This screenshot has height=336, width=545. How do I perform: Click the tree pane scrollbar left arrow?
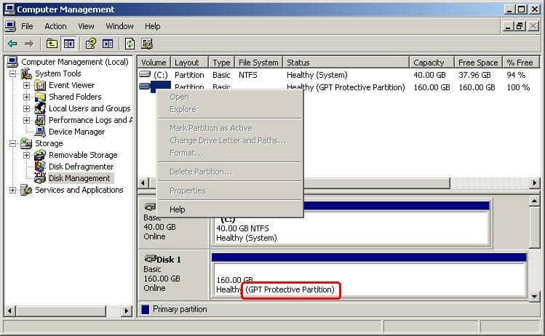[9, 311]
